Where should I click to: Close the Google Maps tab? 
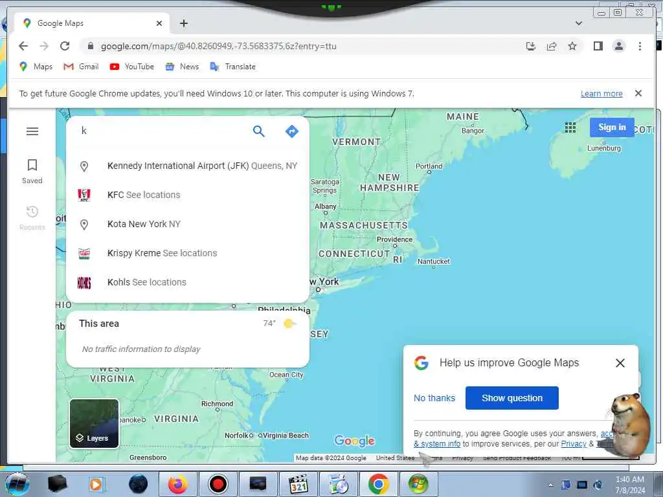click(x=159, y=23)
